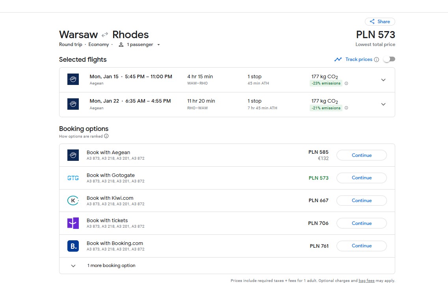Screen dimensions: 448x291
Task: Click the Share icon button
Action: pyautogui.click(x=380, y=22)
